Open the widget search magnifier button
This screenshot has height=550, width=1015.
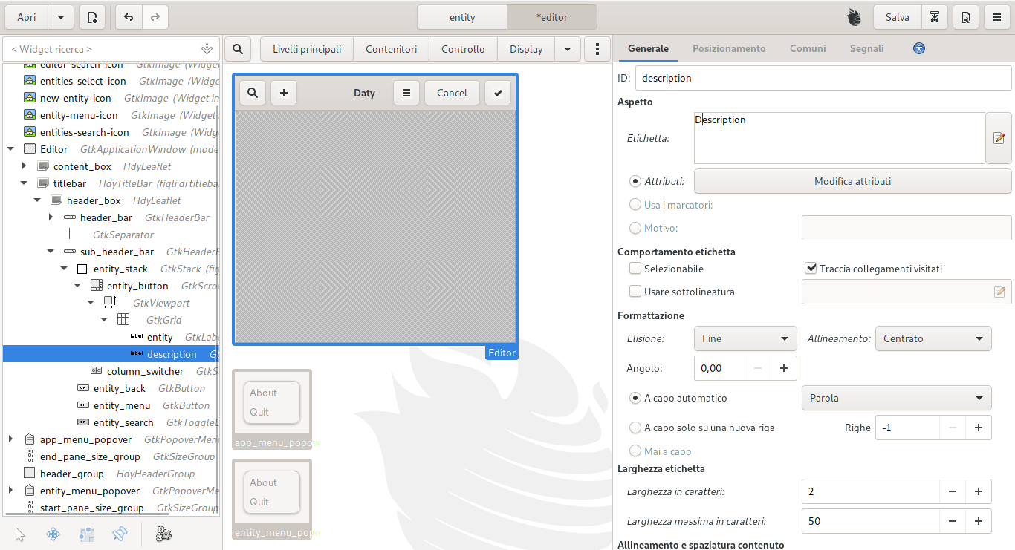click(237, 49)
